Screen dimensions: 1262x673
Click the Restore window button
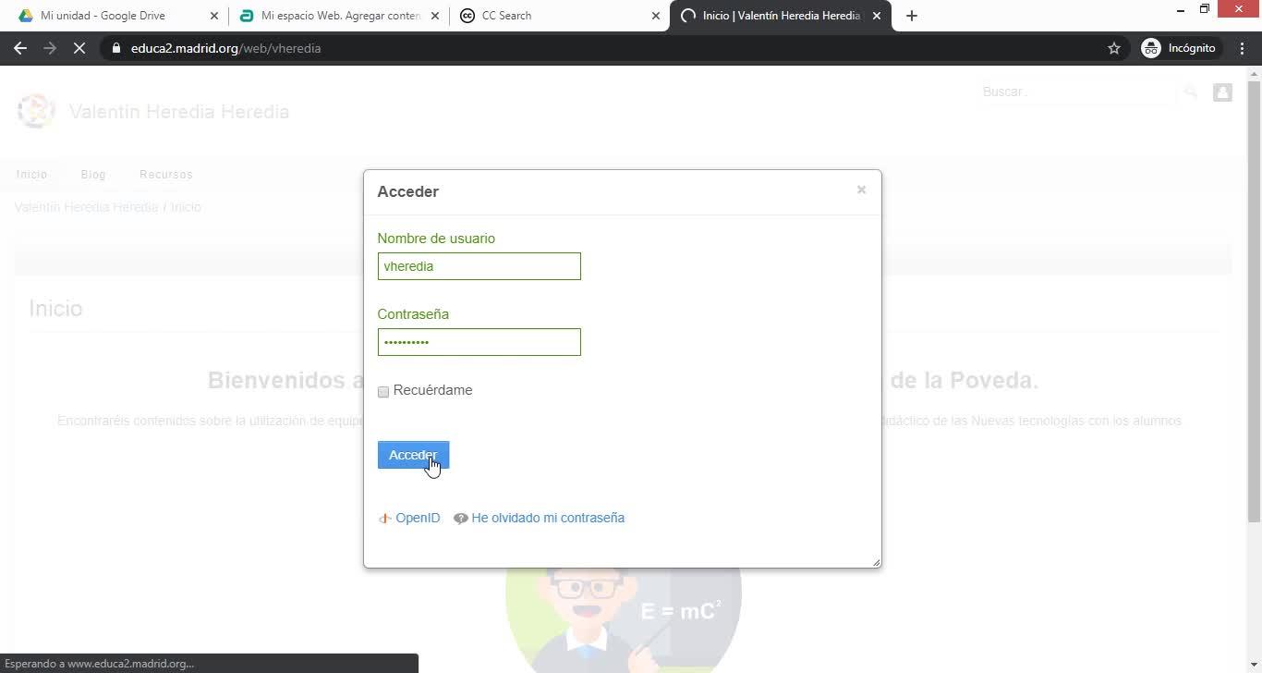1205,10
